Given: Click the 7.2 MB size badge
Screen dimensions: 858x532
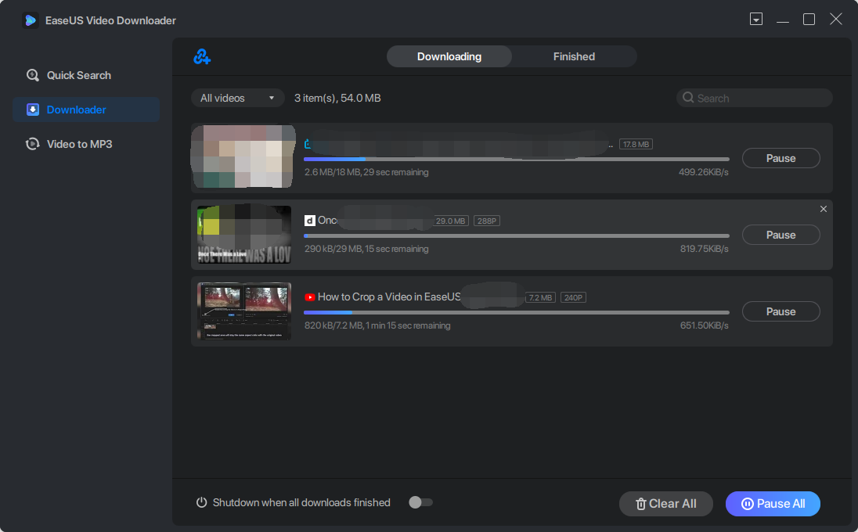Looking at the screenshot, I should click(x=541, y=297).
